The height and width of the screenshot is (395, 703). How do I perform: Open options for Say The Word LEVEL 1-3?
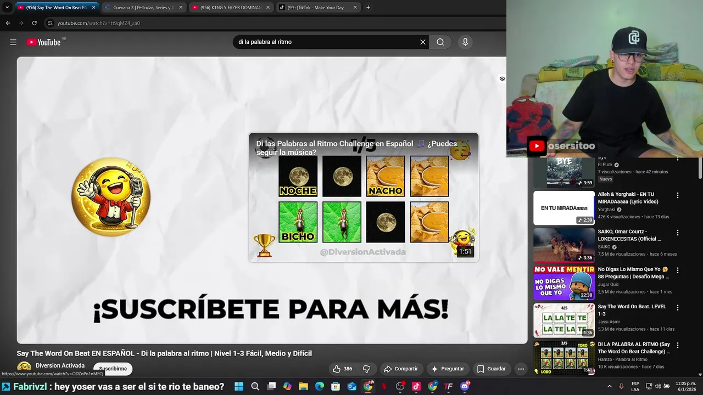coord(677,308)
